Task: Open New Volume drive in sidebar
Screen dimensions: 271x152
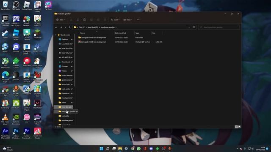Action: pyautogui.click(x=66, y=53)
